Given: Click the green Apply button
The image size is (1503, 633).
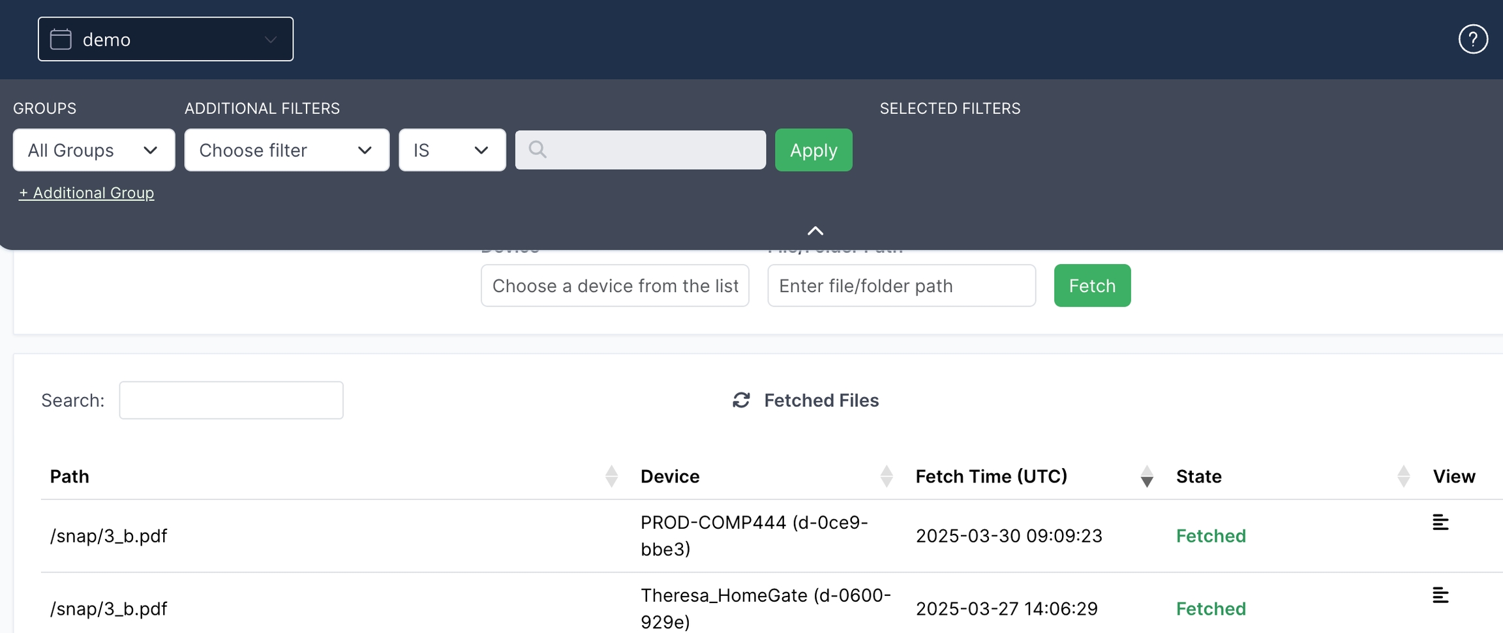Looking at the screenshot, I should pos(813,151).
